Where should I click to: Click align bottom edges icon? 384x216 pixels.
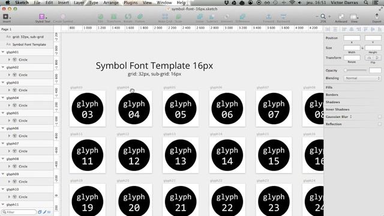[x=380, y=29]
